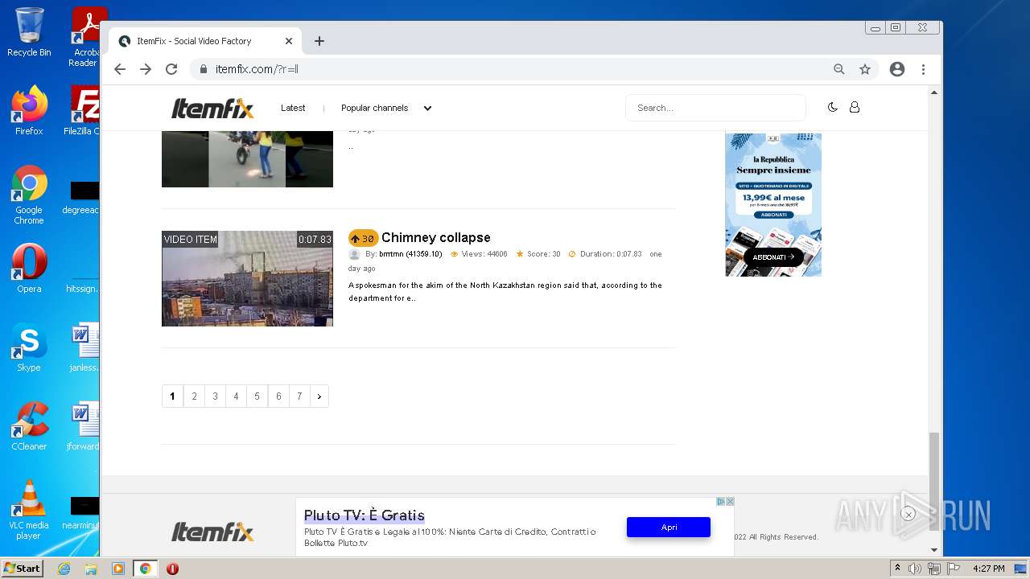Click Internet Explorer taskbar icon
The width and height of the screenshot is (1030, 579).
64,569
